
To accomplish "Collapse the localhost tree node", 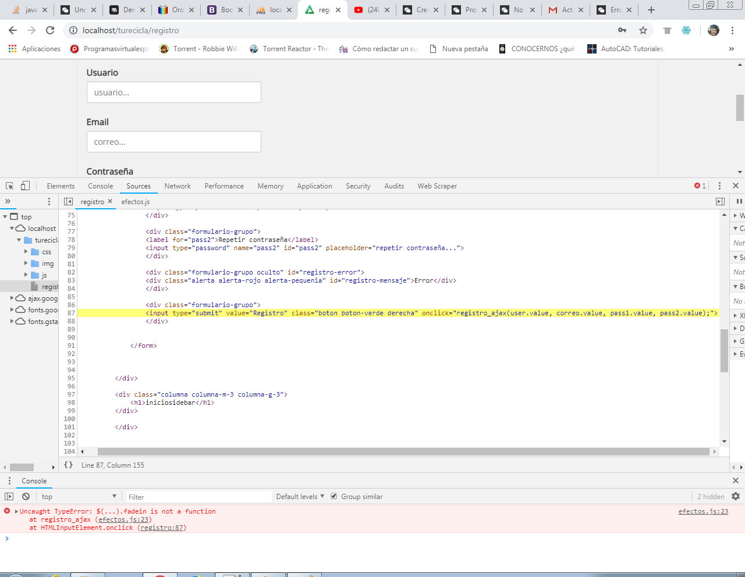I will tap(12, 229).
